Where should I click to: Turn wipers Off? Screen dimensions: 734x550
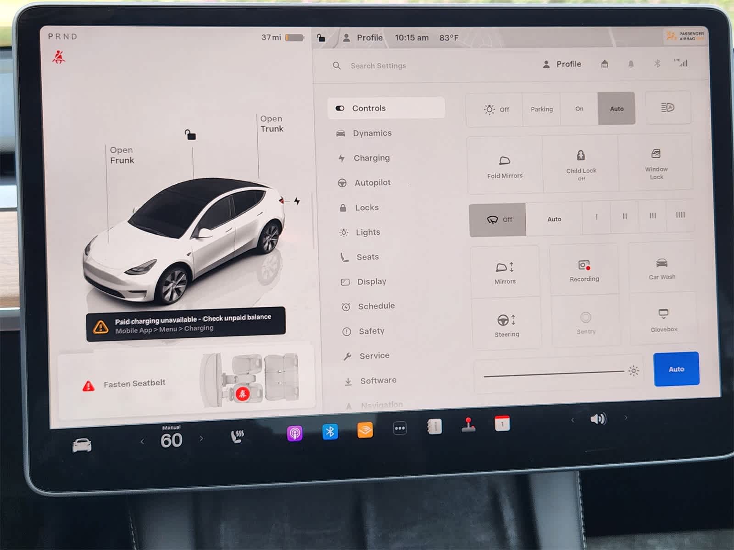[498, 220]
